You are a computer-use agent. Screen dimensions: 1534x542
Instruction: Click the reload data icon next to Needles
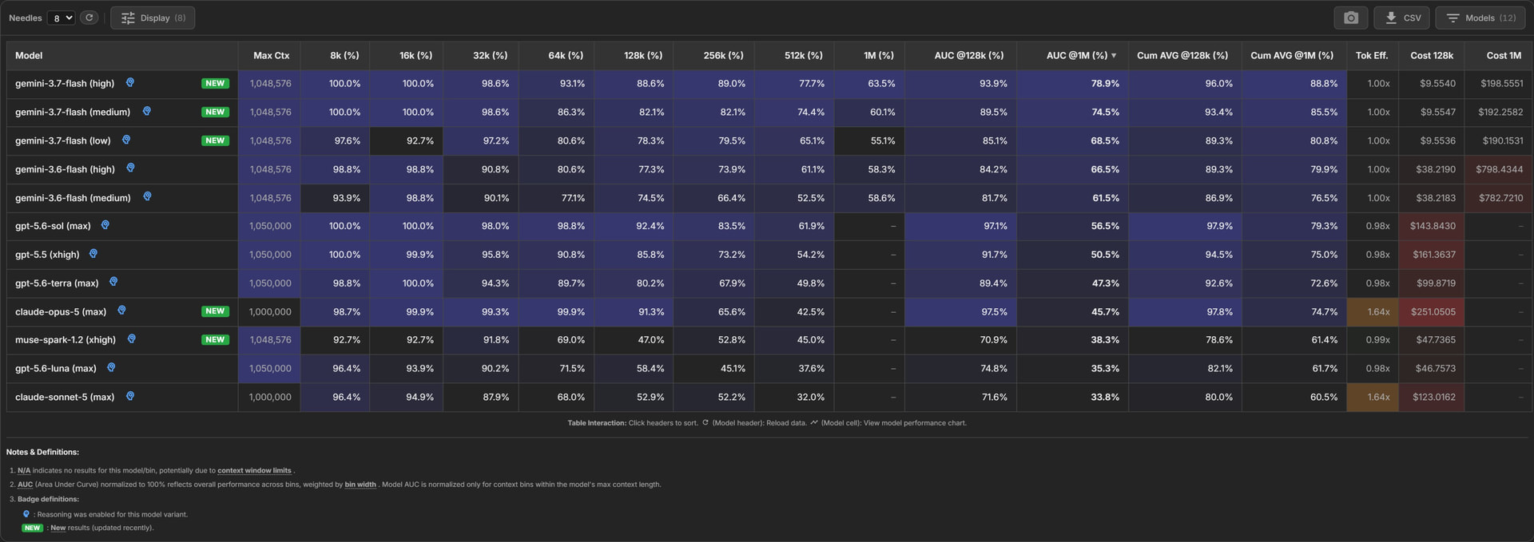pos(89,18)
